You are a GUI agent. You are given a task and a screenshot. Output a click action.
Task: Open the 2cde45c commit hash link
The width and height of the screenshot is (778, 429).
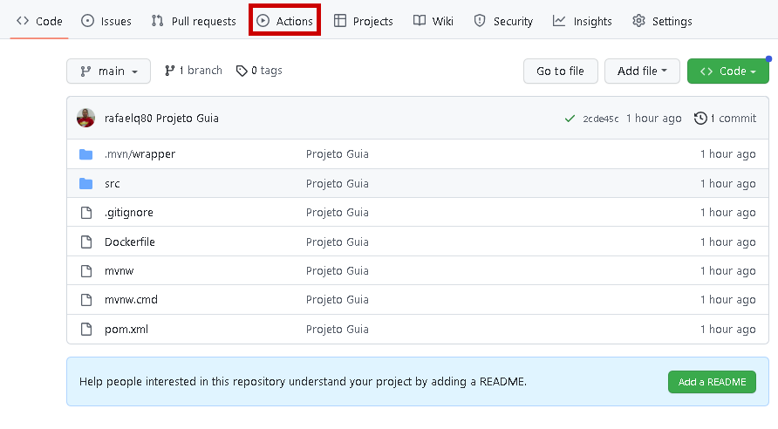tap(600, 119)
